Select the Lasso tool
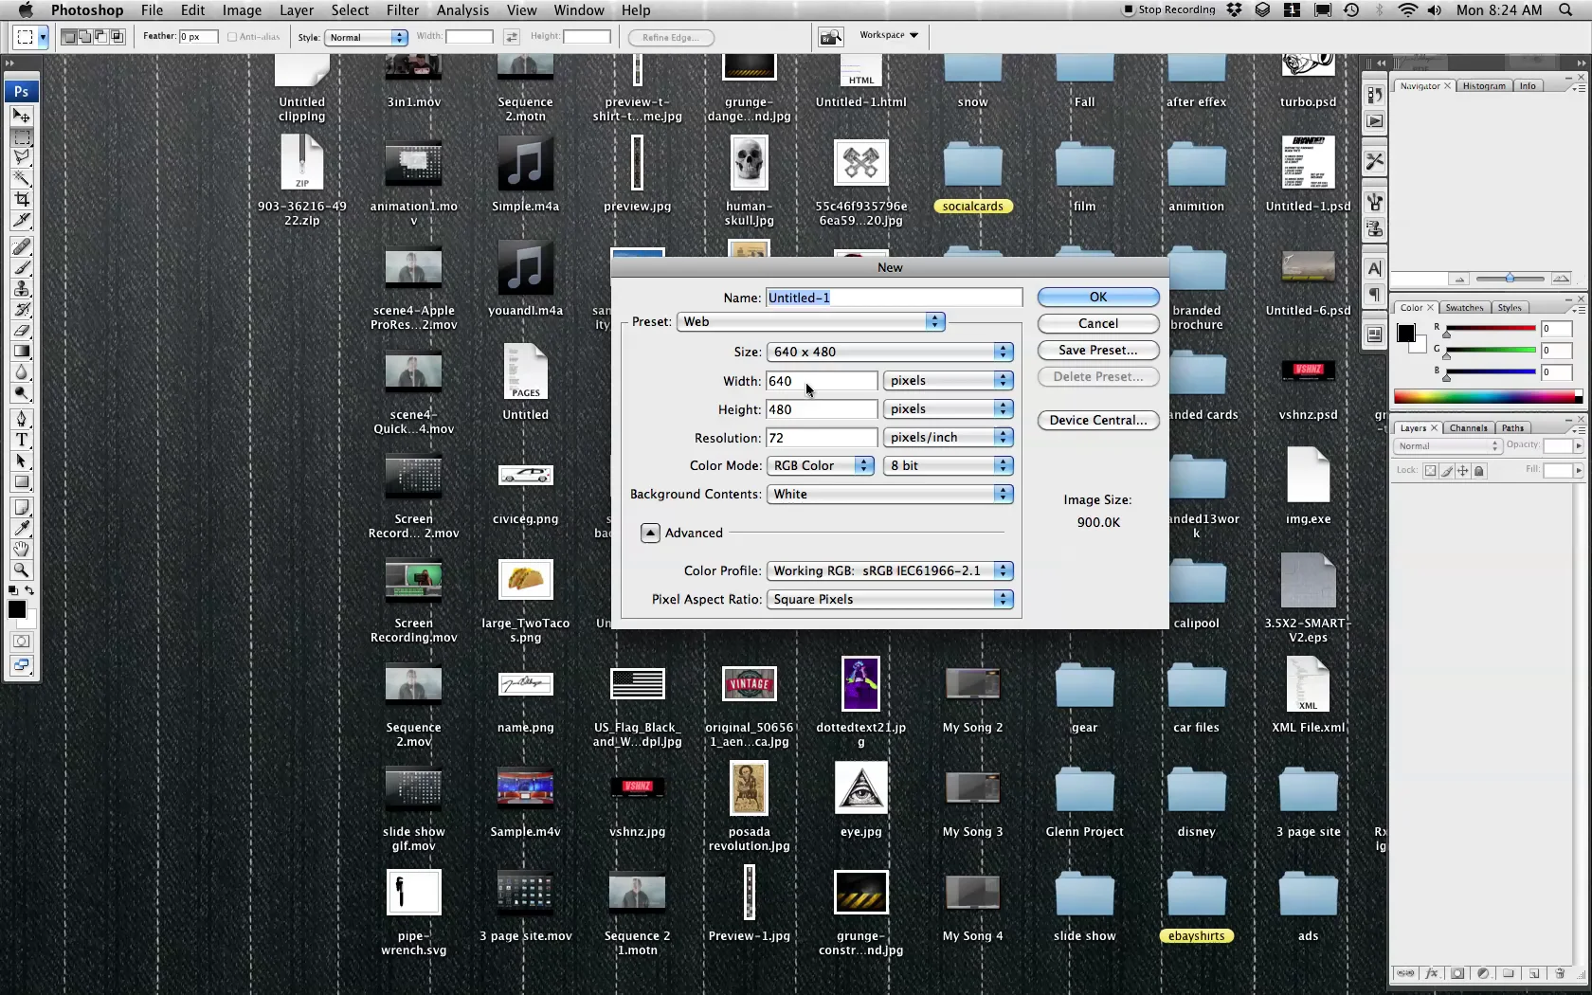1592x995 pixels. click(x=21, y=157)
